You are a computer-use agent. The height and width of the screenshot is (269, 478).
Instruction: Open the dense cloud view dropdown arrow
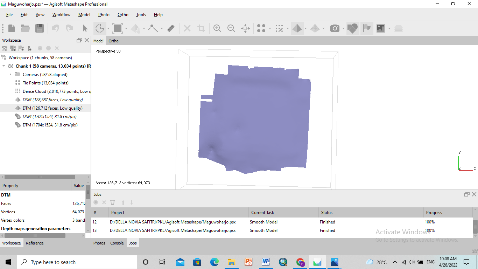pos(288,28)
